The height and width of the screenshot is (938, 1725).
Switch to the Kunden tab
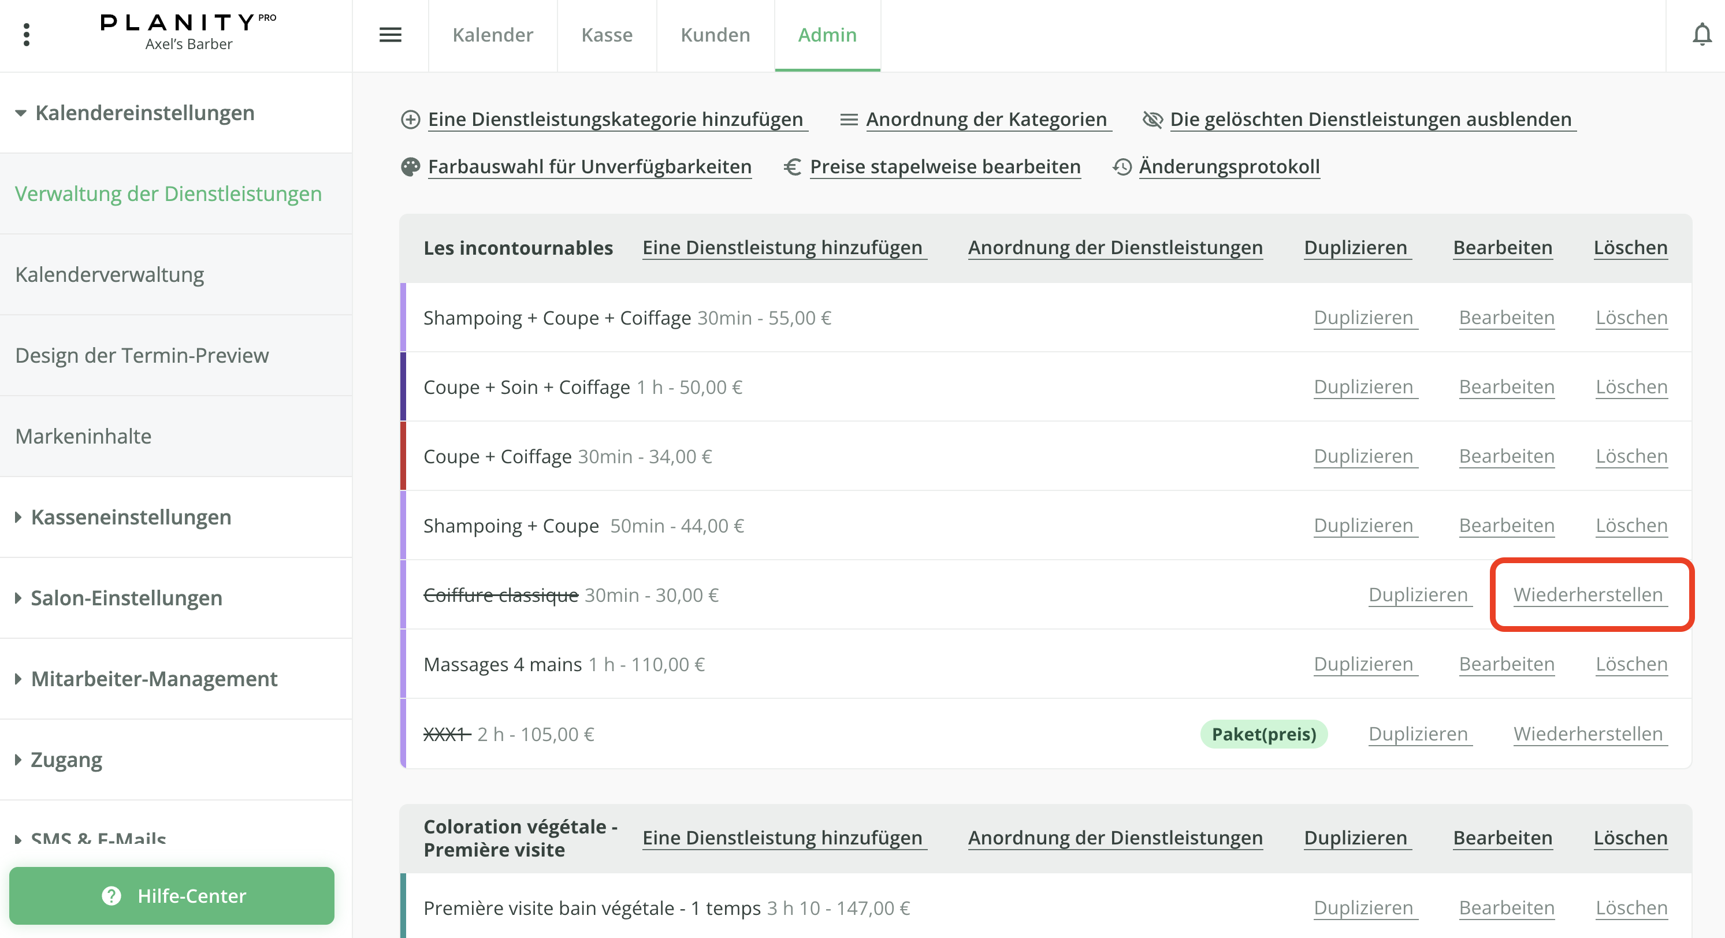click(715, 35)
